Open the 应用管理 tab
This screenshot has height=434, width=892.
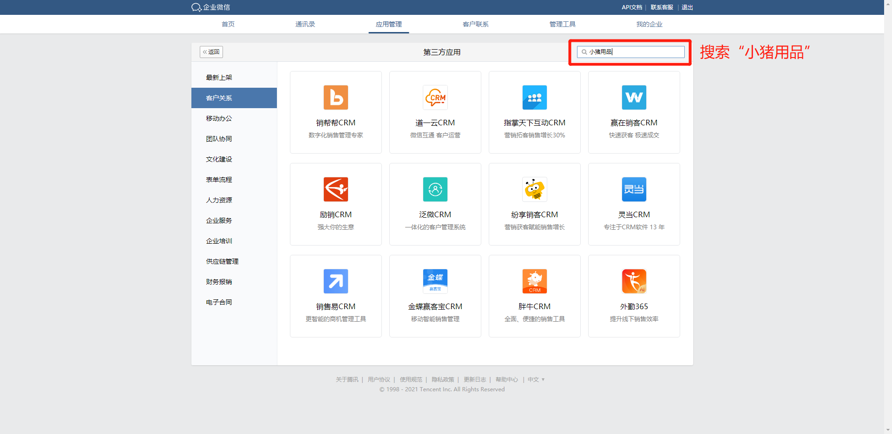coord(389,24)
